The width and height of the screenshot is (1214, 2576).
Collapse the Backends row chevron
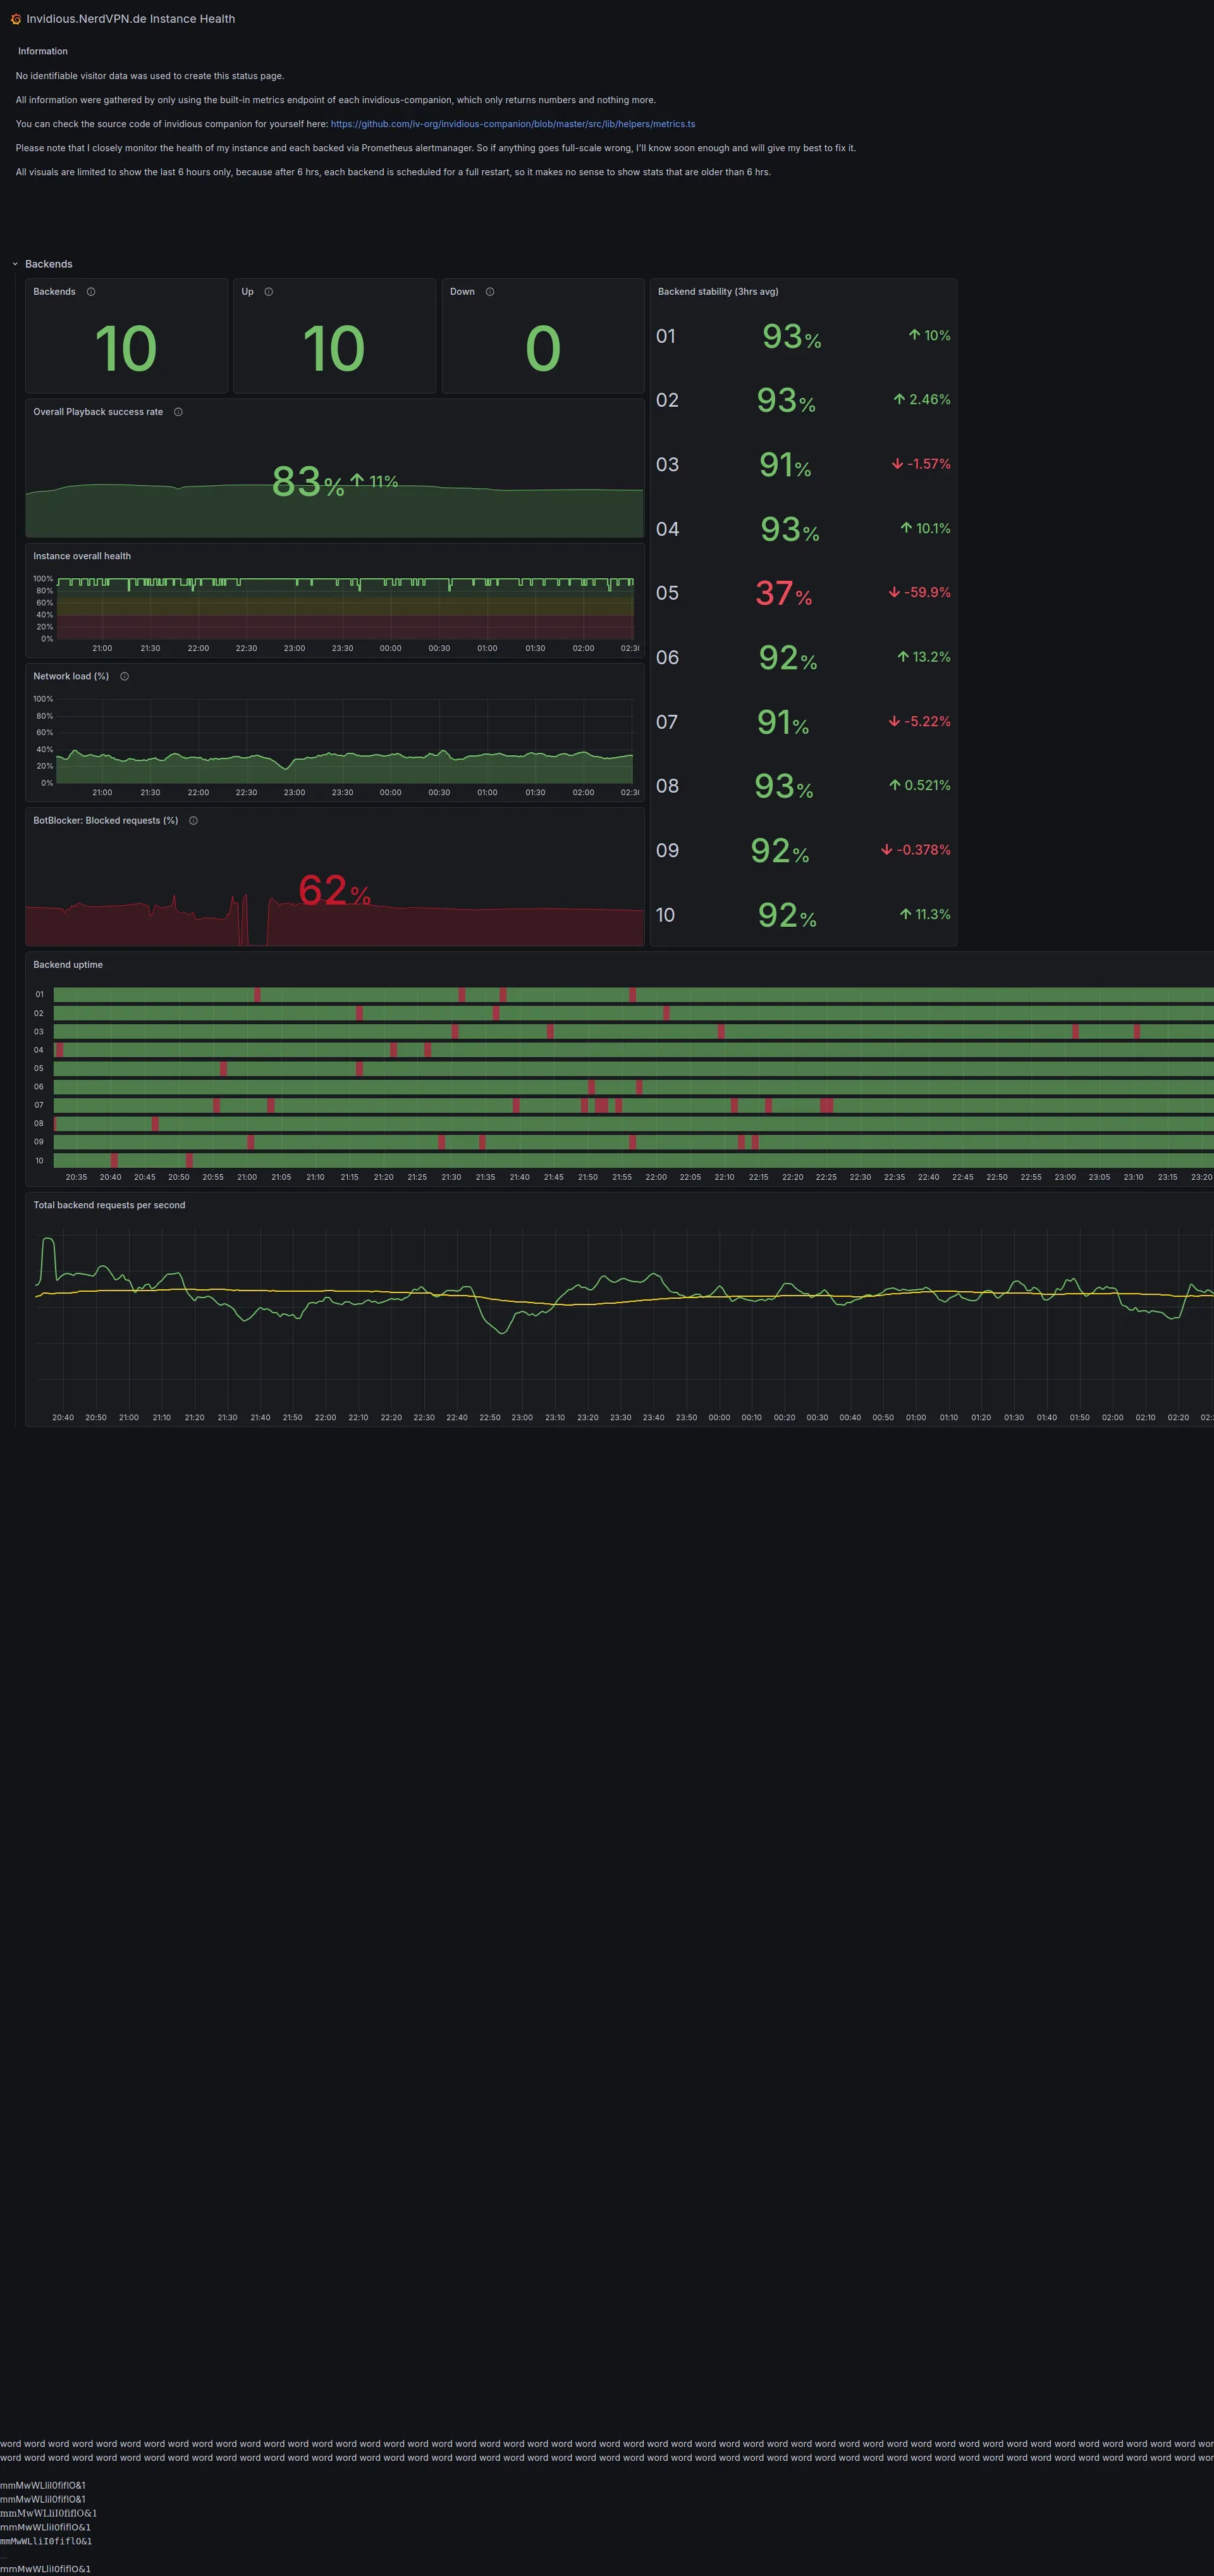15,264
